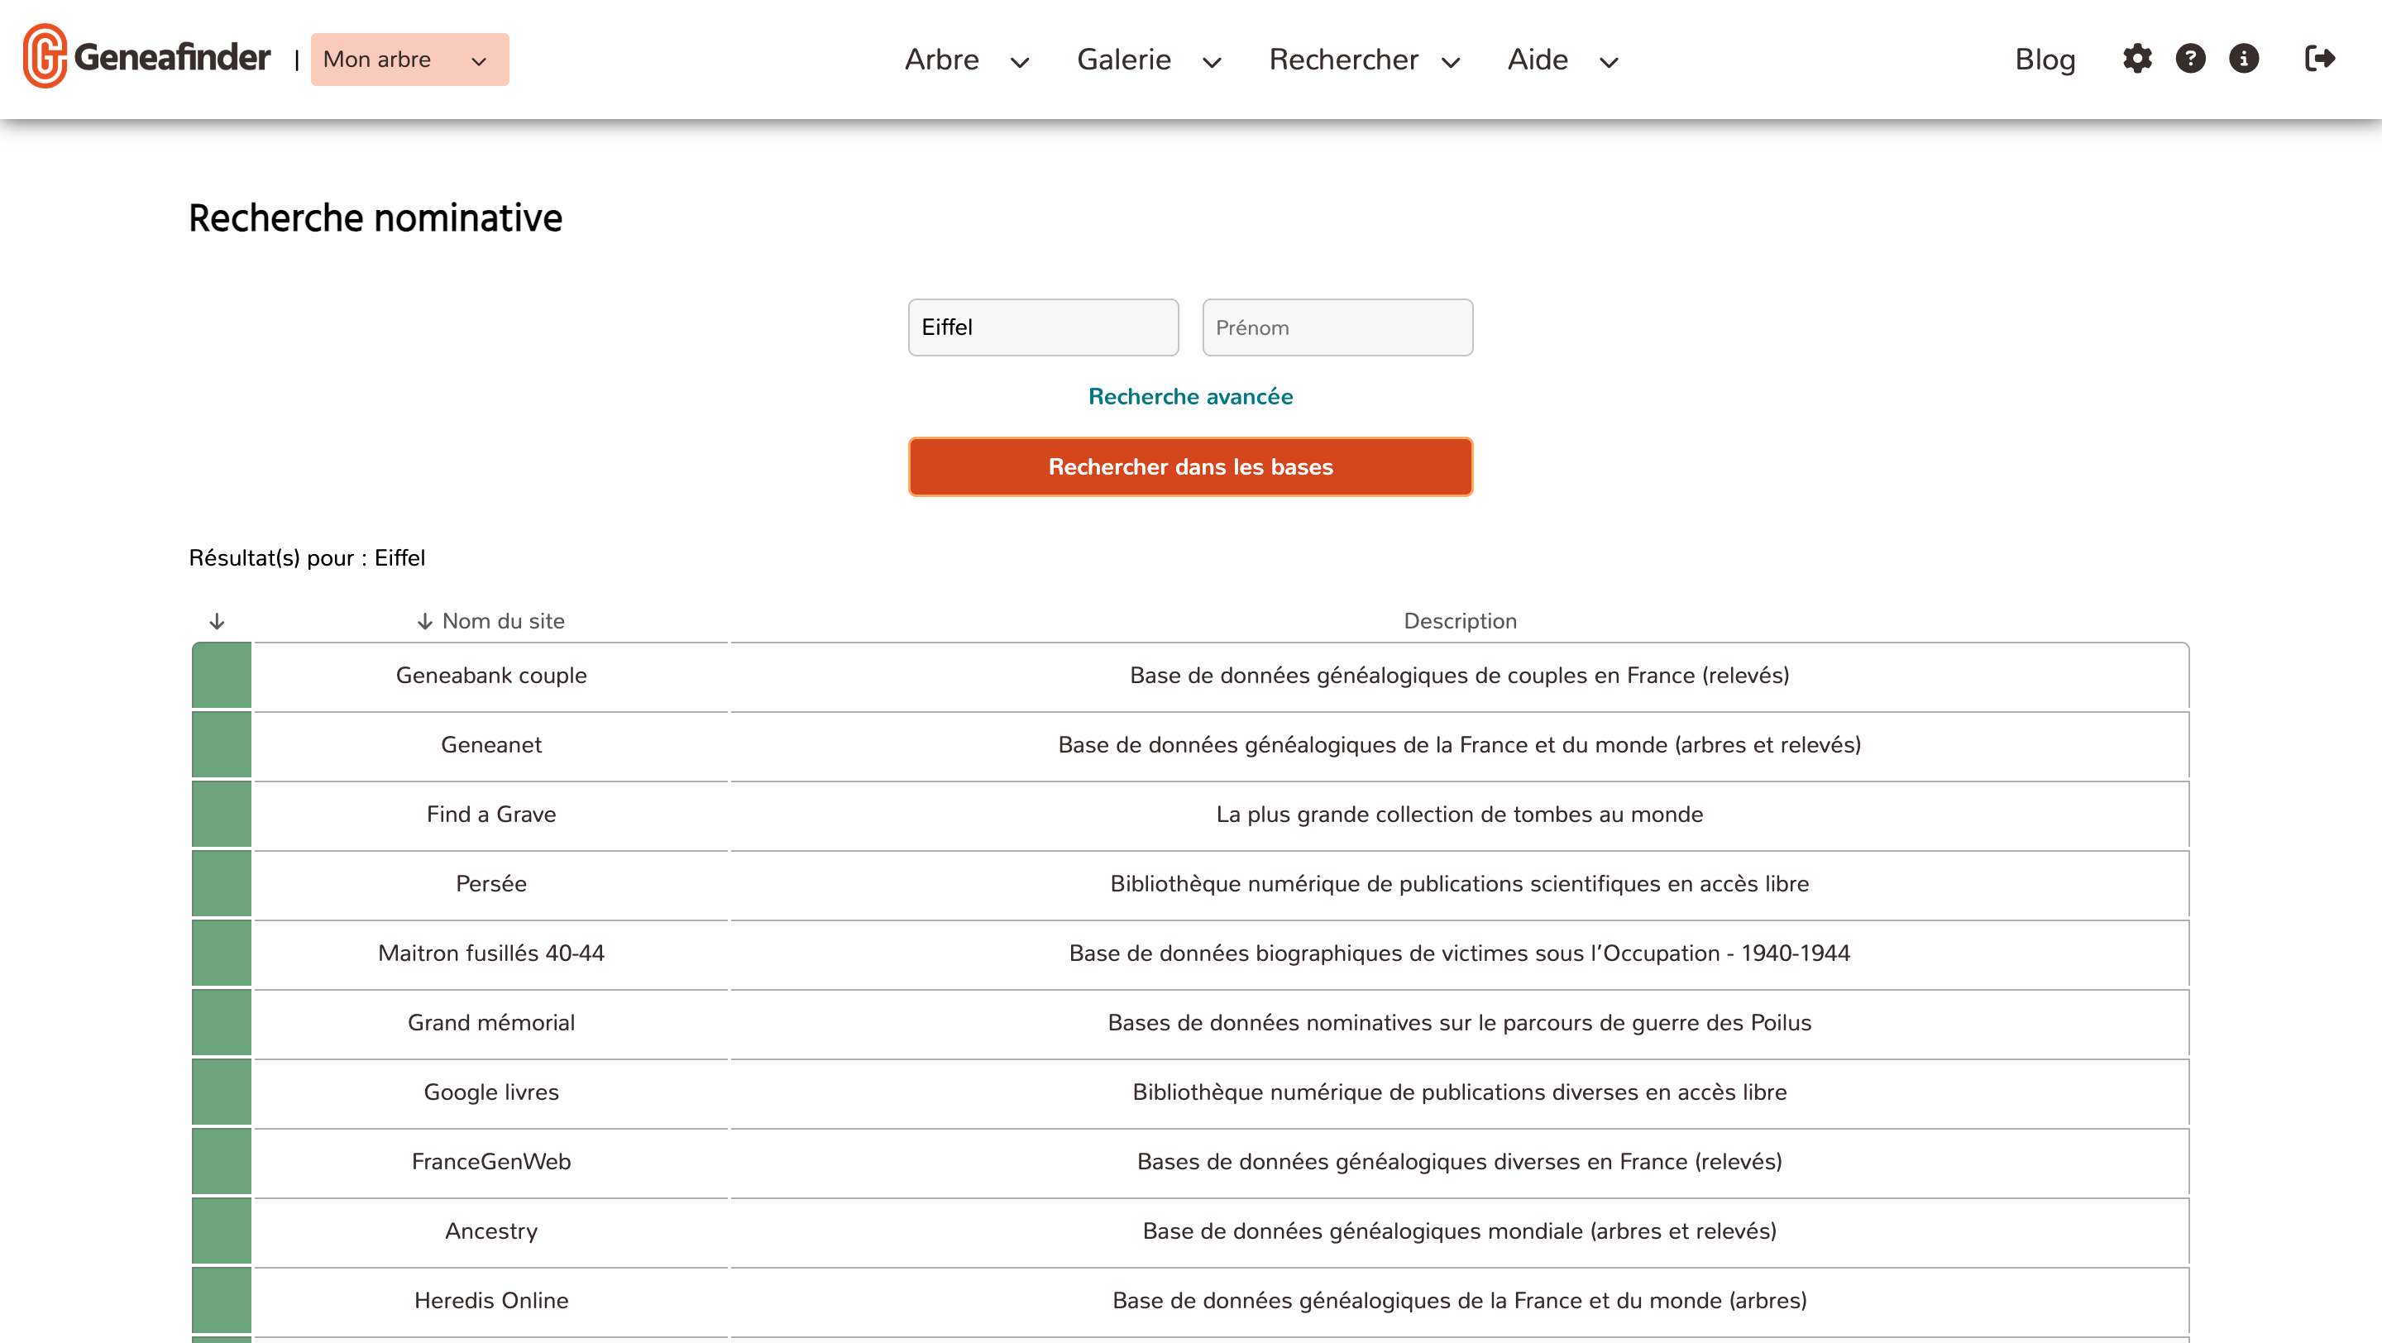Expand the Aide menu
This screenshot has height=1343, width=2382.
point(1562,60)
